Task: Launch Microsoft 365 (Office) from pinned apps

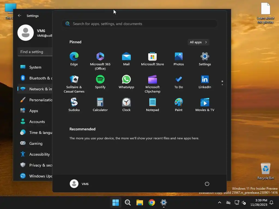Action: point(100,61)
